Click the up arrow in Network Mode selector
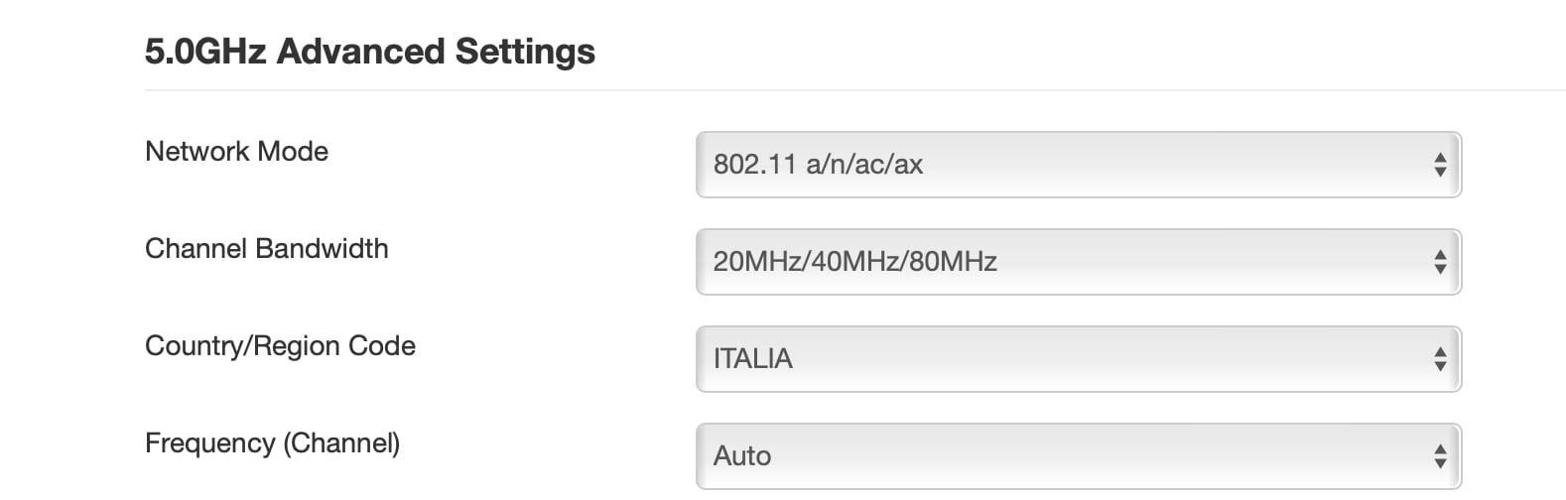Screen dimensions: 1566x500 1439,158
